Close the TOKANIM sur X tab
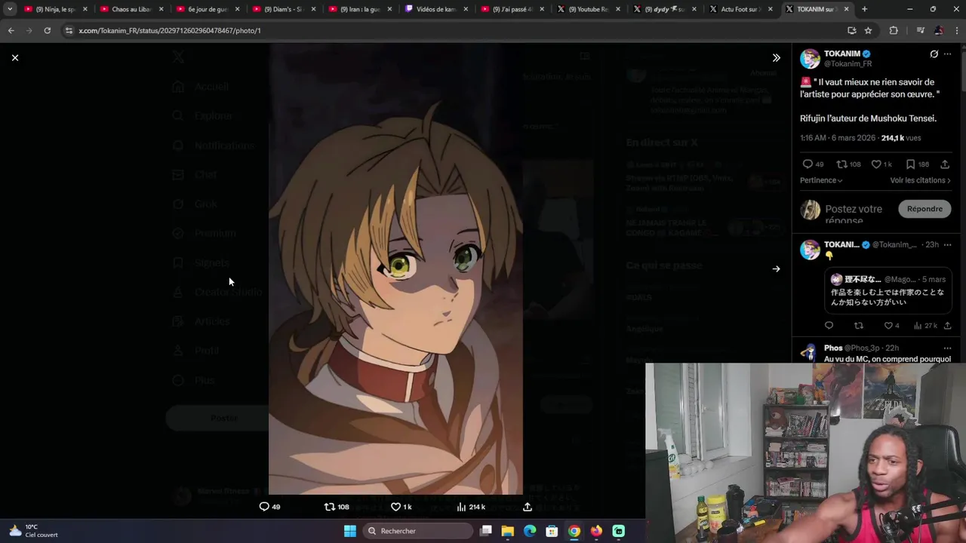 tap(846, 9)
